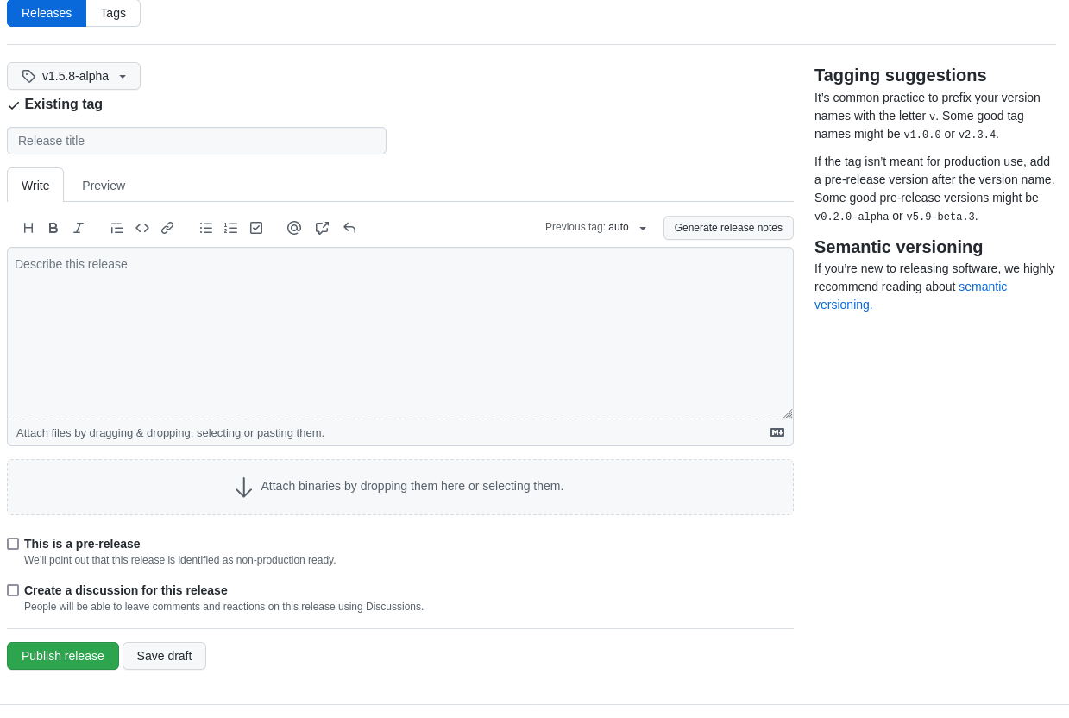Open the Previous tag: auto dropdown
The height and width of the screenshot is (718, 1069).
pyautogui.click(x=596, y=228)
